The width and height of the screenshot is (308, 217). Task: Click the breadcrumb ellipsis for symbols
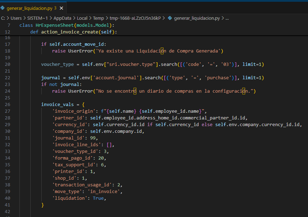(x=227, y=18)
